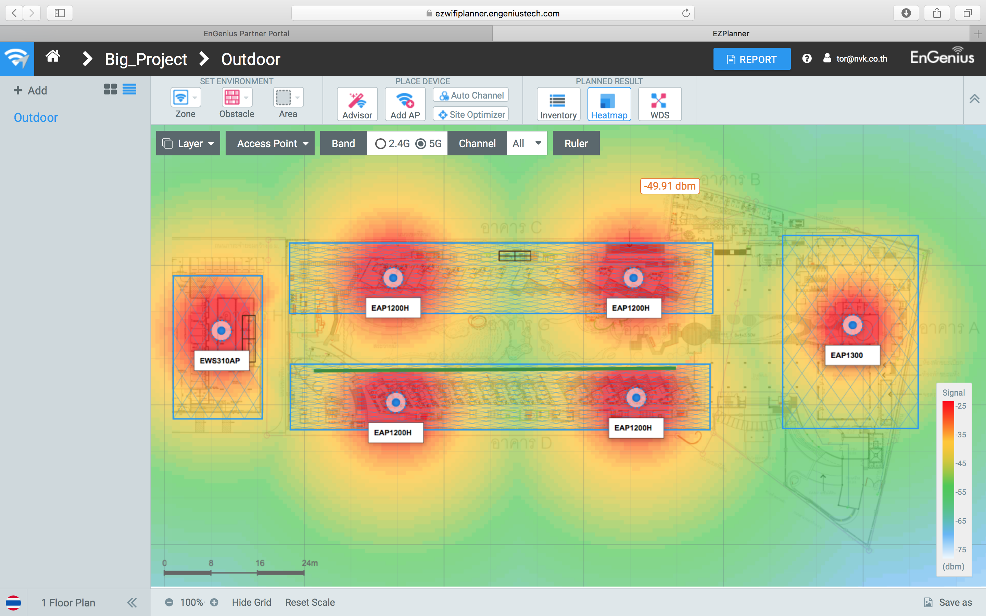Open Channel All dropdown
The height and width of the screenshot is (616, 986).
click(x=527, y=143)
